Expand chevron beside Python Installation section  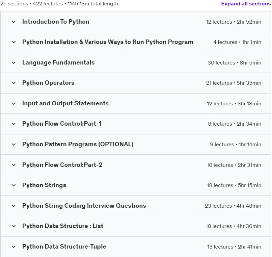tap(14, 42)
